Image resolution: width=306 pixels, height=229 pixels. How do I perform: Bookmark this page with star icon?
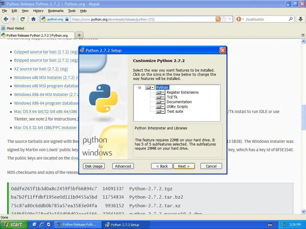click(224, 19)
